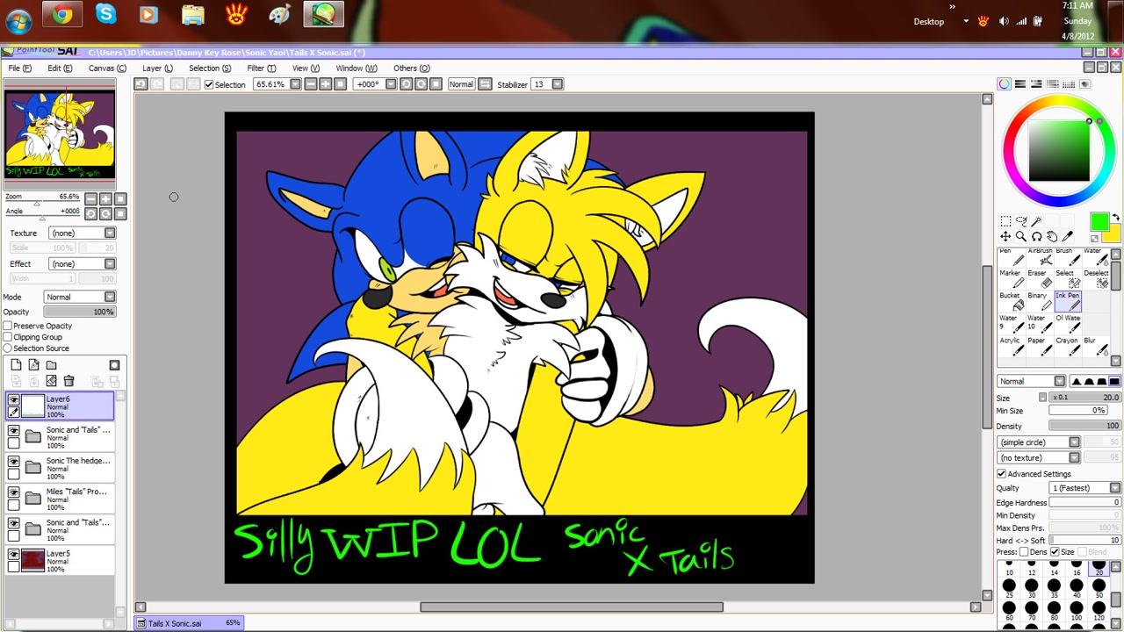Select the Crayon tool
The image size is (1124, 632).
(1068, 347)
